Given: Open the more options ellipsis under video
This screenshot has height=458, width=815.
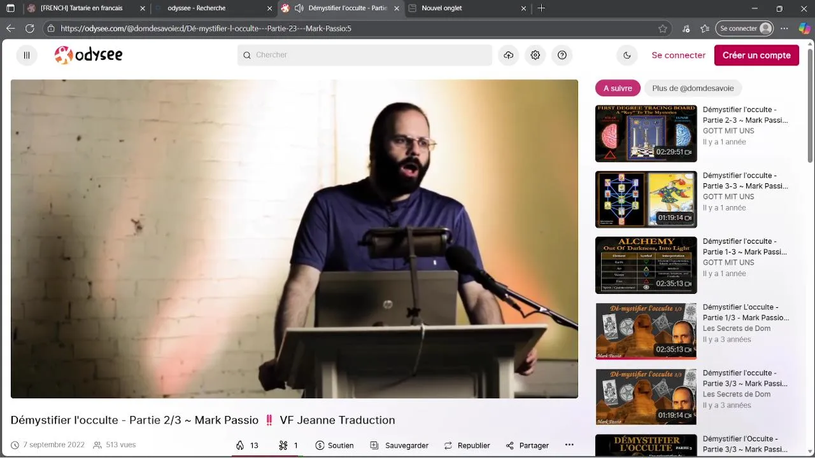Looking at the screenshot, I should click(569, 445).
